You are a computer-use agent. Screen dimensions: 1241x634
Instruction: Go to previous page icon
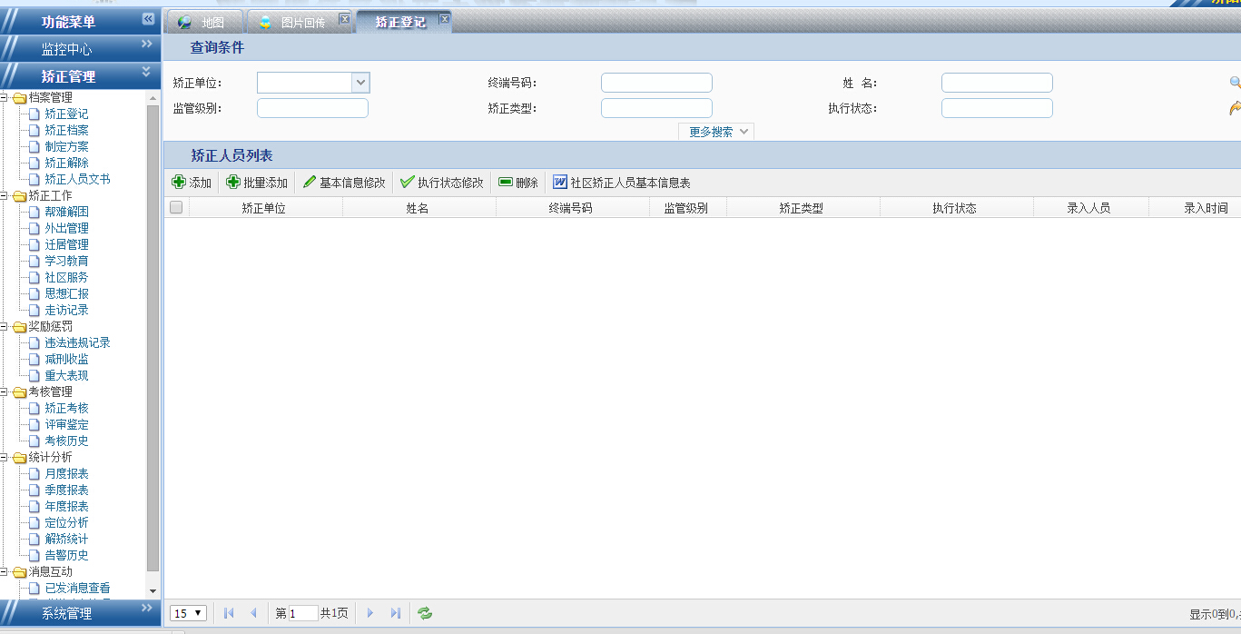253,613
